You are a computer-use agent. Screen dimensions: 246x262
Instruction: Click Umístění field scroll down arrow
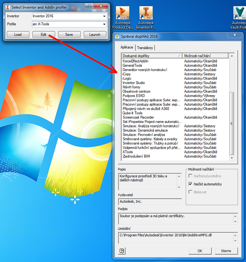[x=235, y=241]
